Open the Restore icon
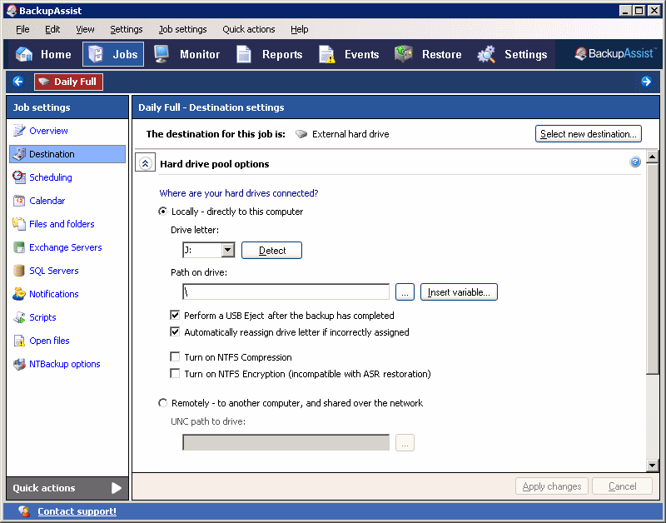 [404, 54]
